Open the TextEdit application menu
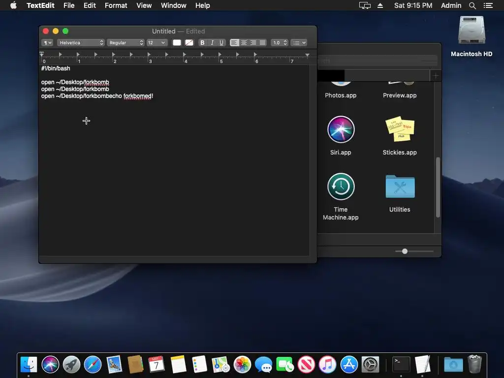The image size is (504, 378). (40, 5)
